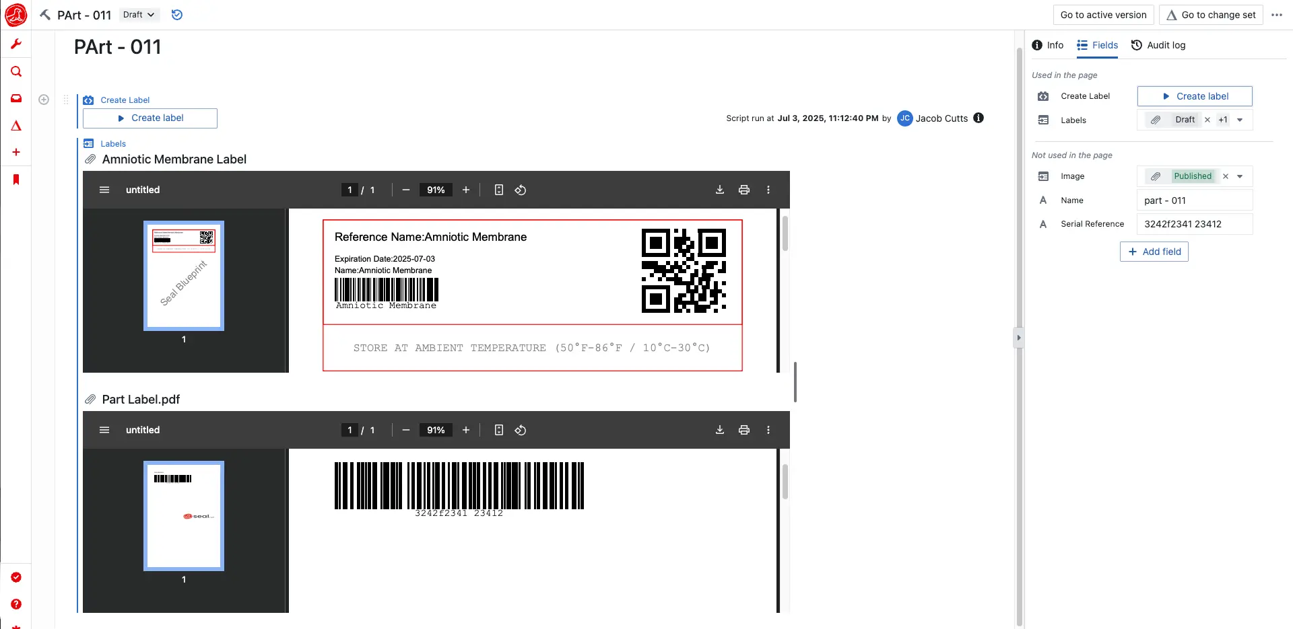Zoom in on Part Label.pdf viewer
This screenshot has width=1293, height=629.
[x=466, y=430]
